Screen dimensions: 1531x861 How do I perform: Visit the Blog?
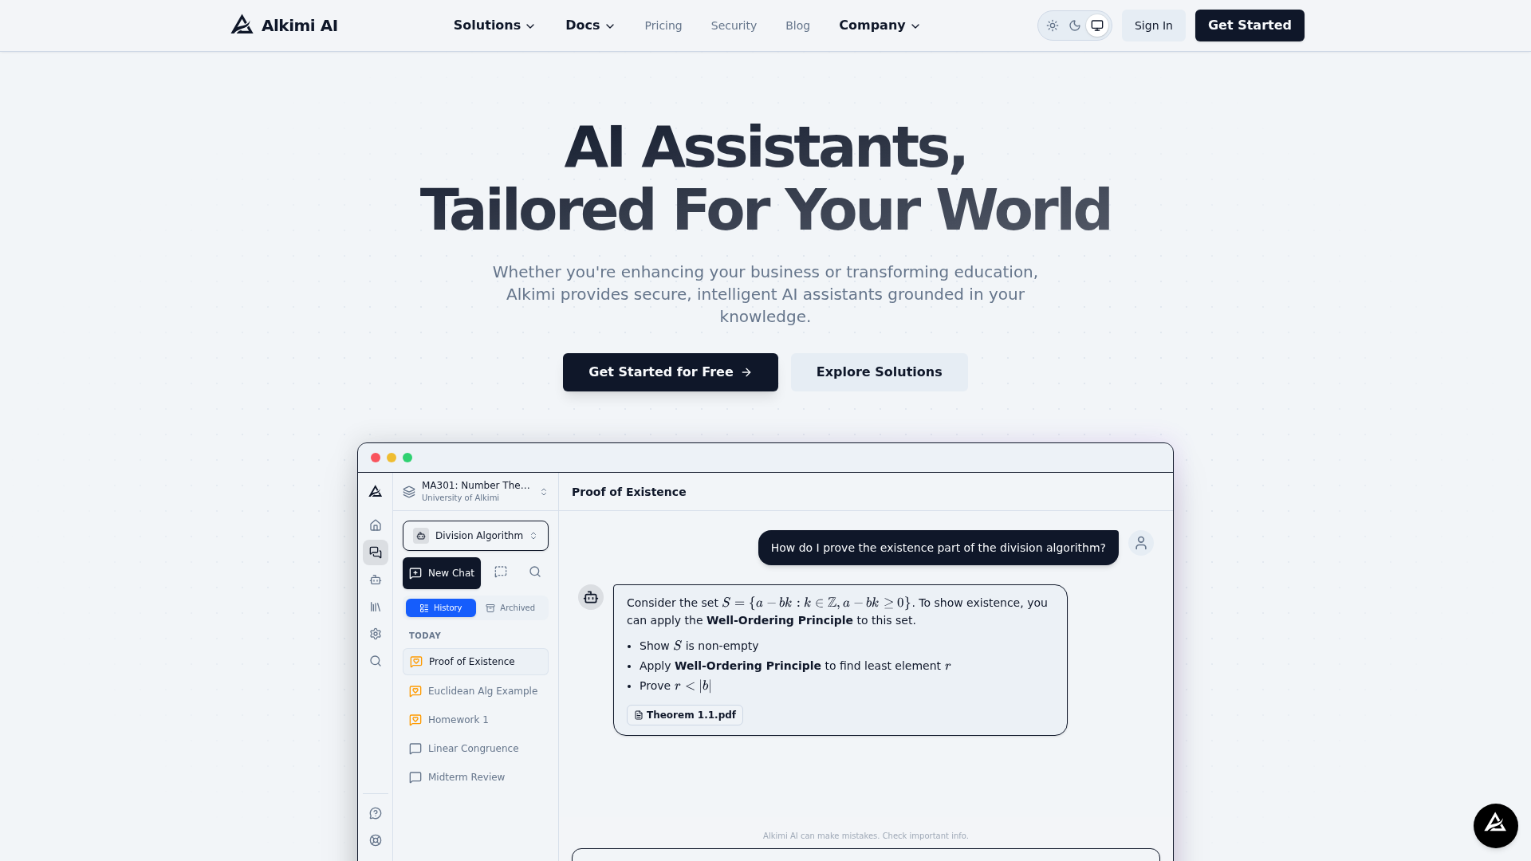point(797,26)
